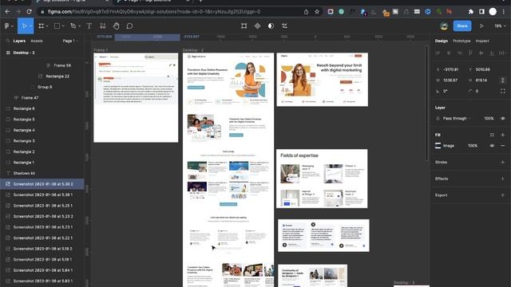511x287 pixels.
Task: Switch to the Inspect tab
Action: coord(482,41)
